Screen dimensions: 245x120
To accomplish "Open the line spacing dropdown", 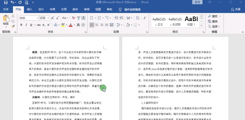I will pyautogui.click(x=120, y=25).
